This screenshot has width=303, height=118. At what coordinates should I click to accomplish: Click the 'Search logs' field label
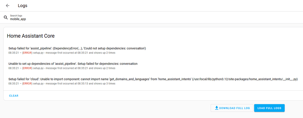pos(16,15)
